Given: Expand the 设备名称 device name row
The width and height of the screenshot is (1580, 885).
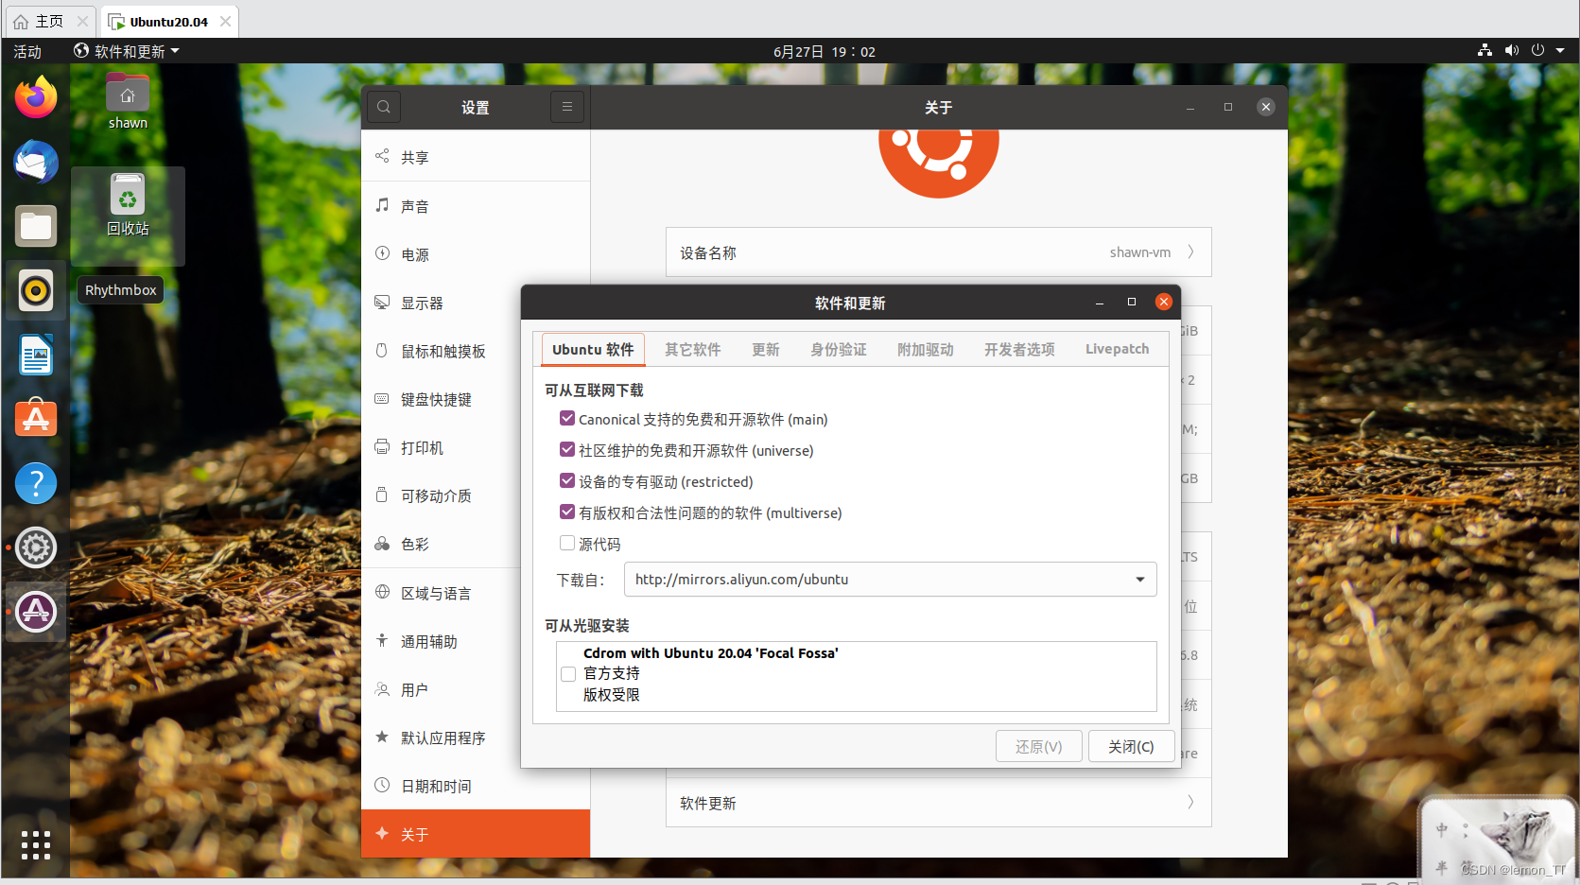Looking at the screenshot, I should point(938,252).
